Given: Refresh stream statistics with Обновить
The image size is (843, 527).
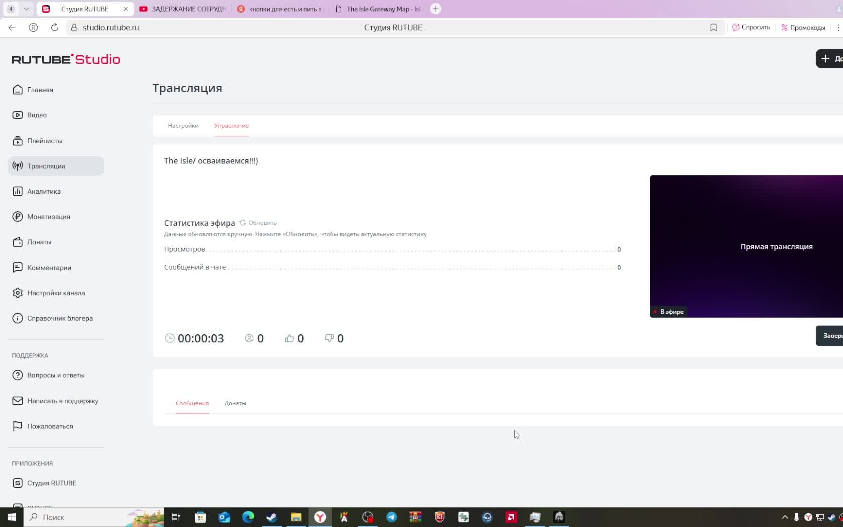Looking at the screenshot, I should (258, 223).
